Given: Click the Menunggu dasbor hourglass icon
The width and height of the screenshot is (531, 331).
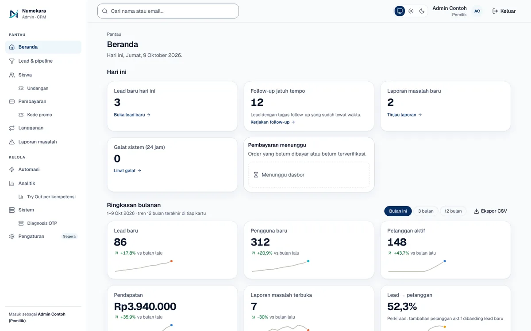Looking at the screenshot, I should click(256, 175).
